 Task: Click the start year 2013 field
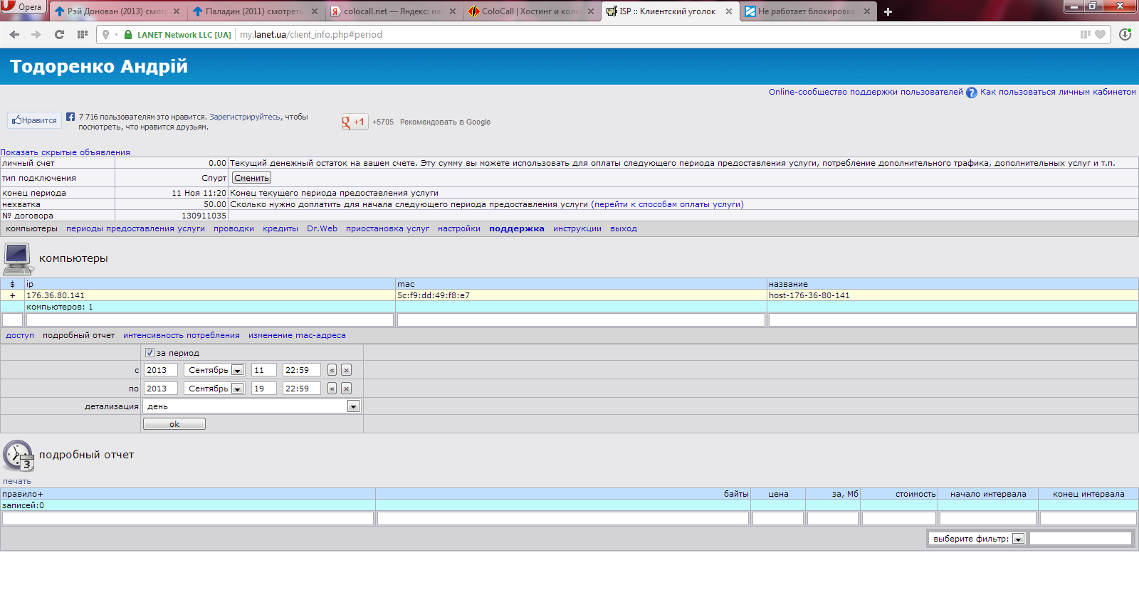coord(161,370)
